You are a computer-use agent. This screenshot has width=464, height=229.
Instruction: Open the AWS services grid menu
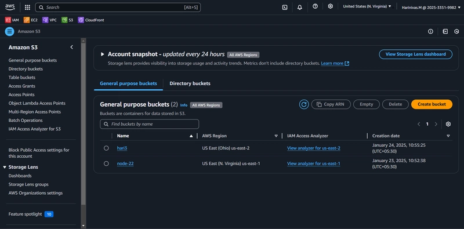tap(27, 8)
